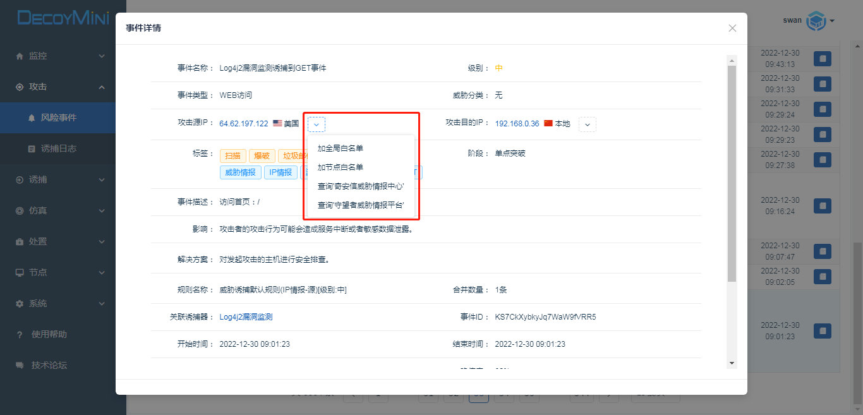Screen dimensions: 863x415
Task: Open the Log4j2漏洞监测 associated decoy link
Action: [246, 317]
